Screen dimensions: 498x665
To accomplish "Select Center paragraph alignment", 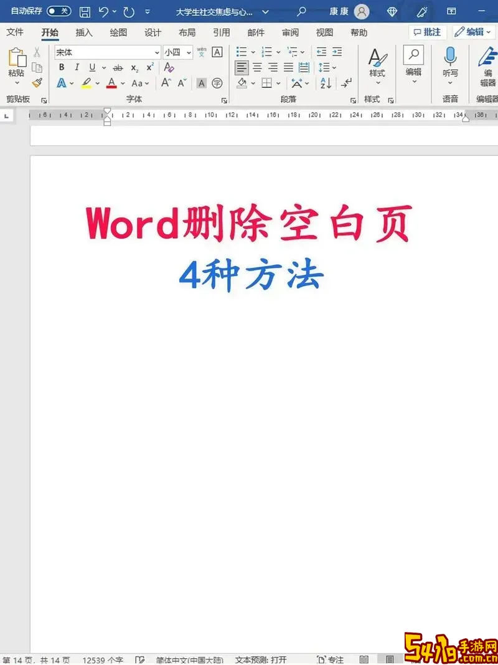I will [257, 67].
